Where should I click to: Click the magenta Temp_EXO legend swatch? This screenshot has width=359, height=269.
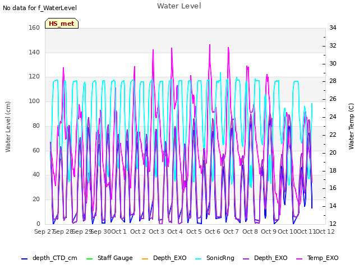(x=299, y=259)
